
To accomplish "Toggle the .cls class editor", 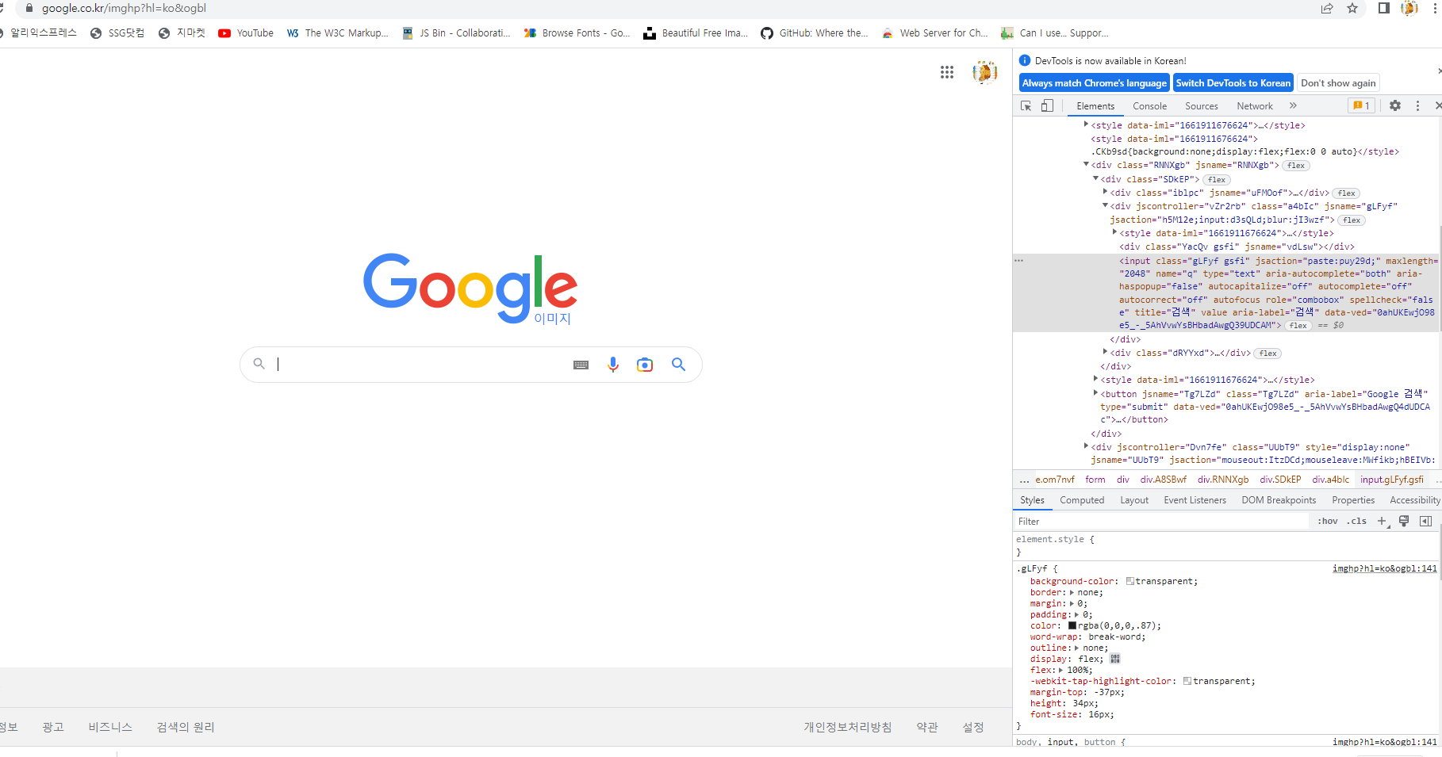I will (x=1357, y=521).
